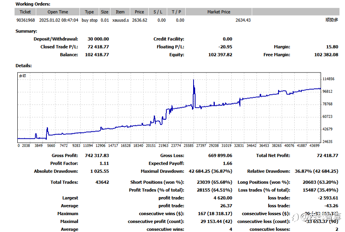The width and height of the screenshot is (345, 232).
Task: Select ticket number 90361968 in the order row
Action: click(x=26, y=20)
